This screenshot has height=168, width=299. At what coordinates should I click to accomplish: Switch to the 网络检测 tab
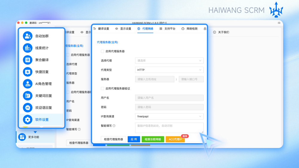[190, 29]
